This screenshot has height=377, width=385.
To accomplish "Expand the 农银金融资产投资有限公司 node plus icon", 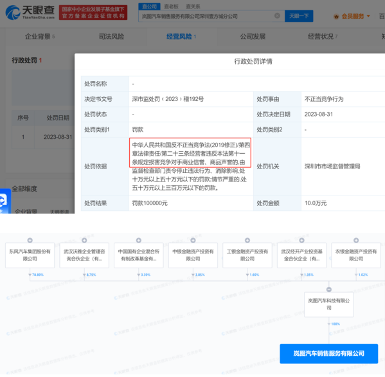I will click(x=356, y=240).
